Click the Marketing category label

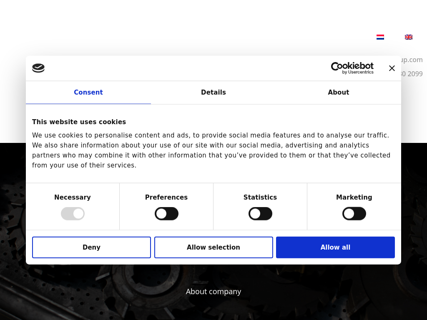click(354, 197)
